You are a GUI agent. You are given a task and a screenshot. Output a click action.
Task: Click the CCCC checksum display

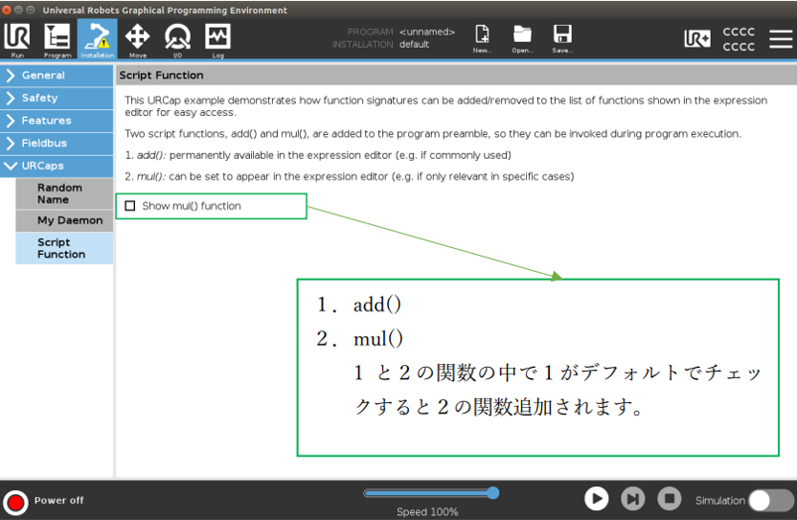pos(739,39)
